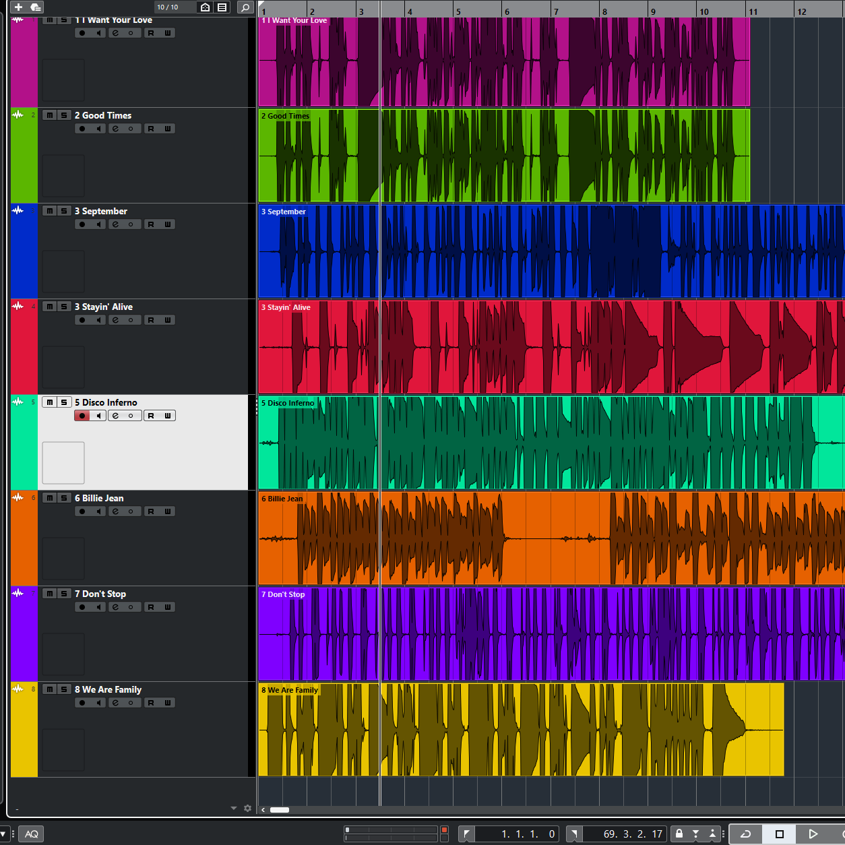The height and width of the screenshot is (845, 845).
Task: Select the Disco Inferno track name
Action: [x=106, y=402]
